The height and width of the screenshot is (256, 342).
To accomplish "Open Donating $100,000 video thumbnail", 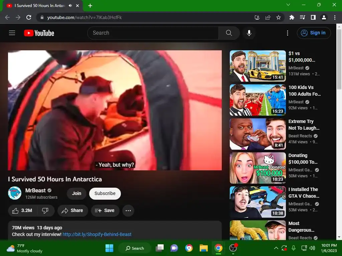I will (x=258, y=168).
